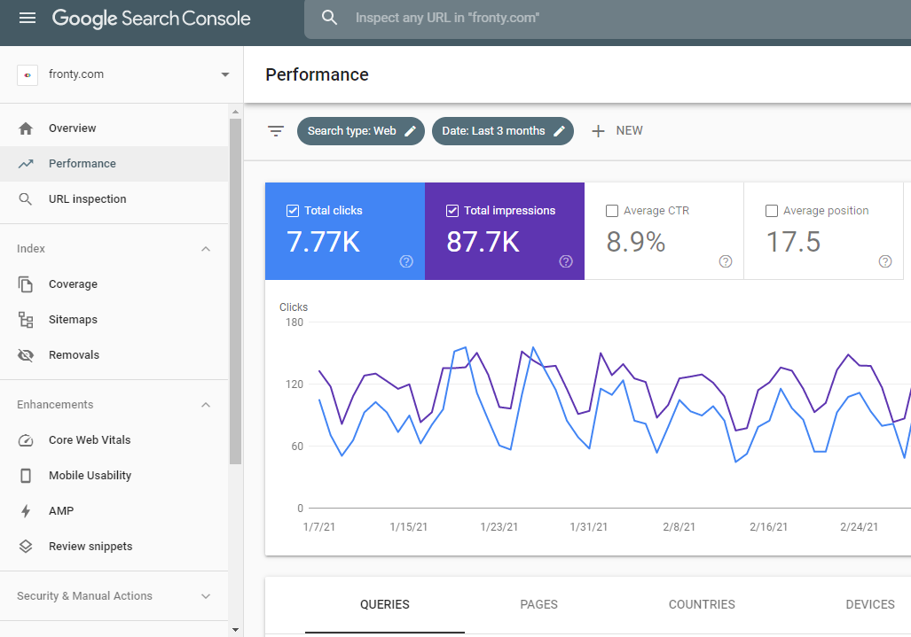Open Mobile Usability report
Viewport: 911px width, 637px height.
coord(114,476)
